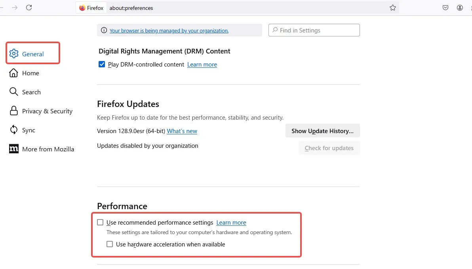Click Digital Rights Management (DRM) Content heading
Viewport: 472px width, 269px height.
click(164, 51)
